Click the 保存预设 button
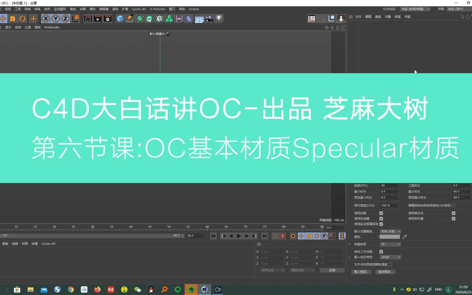The height and width of the screenshot is (295, 472). [x=385, y=272]
